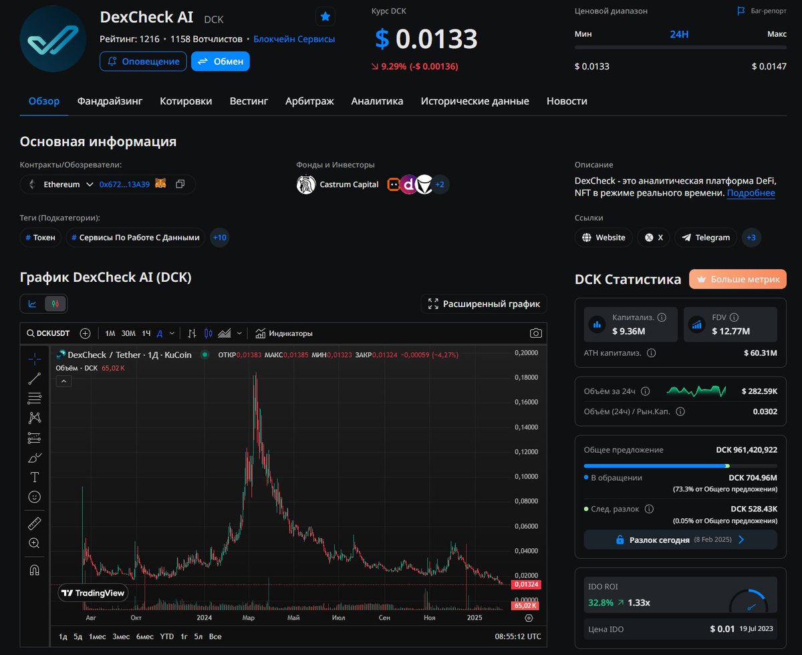Select the Fibonacci retracement tool
Image resolution: width=802 pixels, height=655 pixels.
[x=34, y=399]
